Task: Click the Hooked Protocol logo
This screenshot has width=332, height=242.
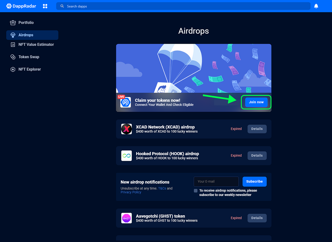Action: point(126,156)
